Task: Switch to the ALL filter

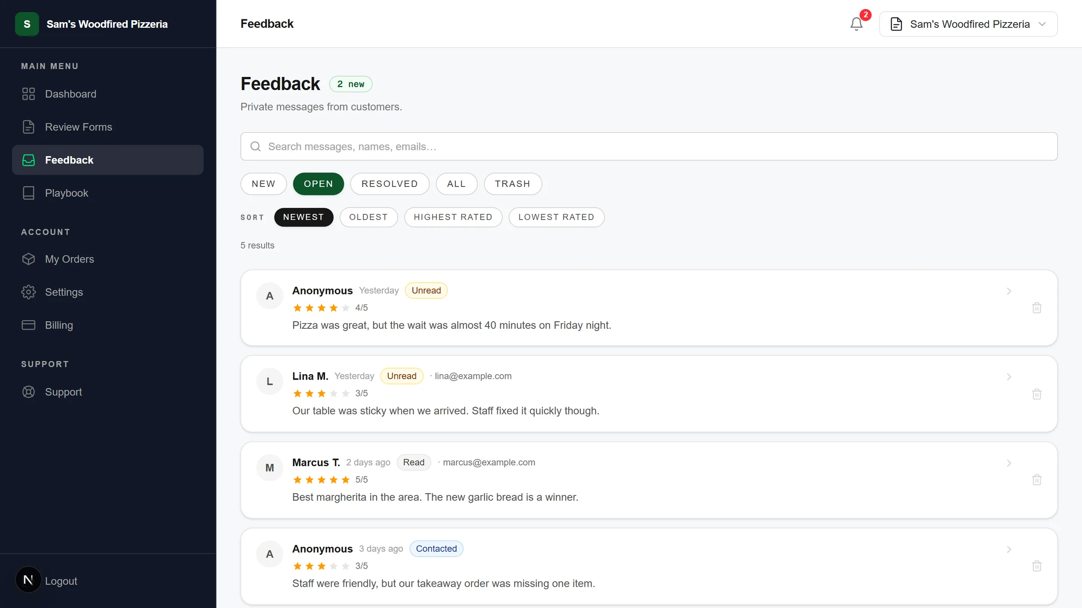Action: coord(456,184)
